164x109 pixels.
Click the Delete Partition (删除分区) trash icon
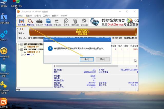(x=75, y=22)
